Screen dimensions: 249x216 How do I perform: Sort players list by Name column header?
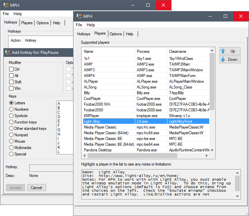108,51
